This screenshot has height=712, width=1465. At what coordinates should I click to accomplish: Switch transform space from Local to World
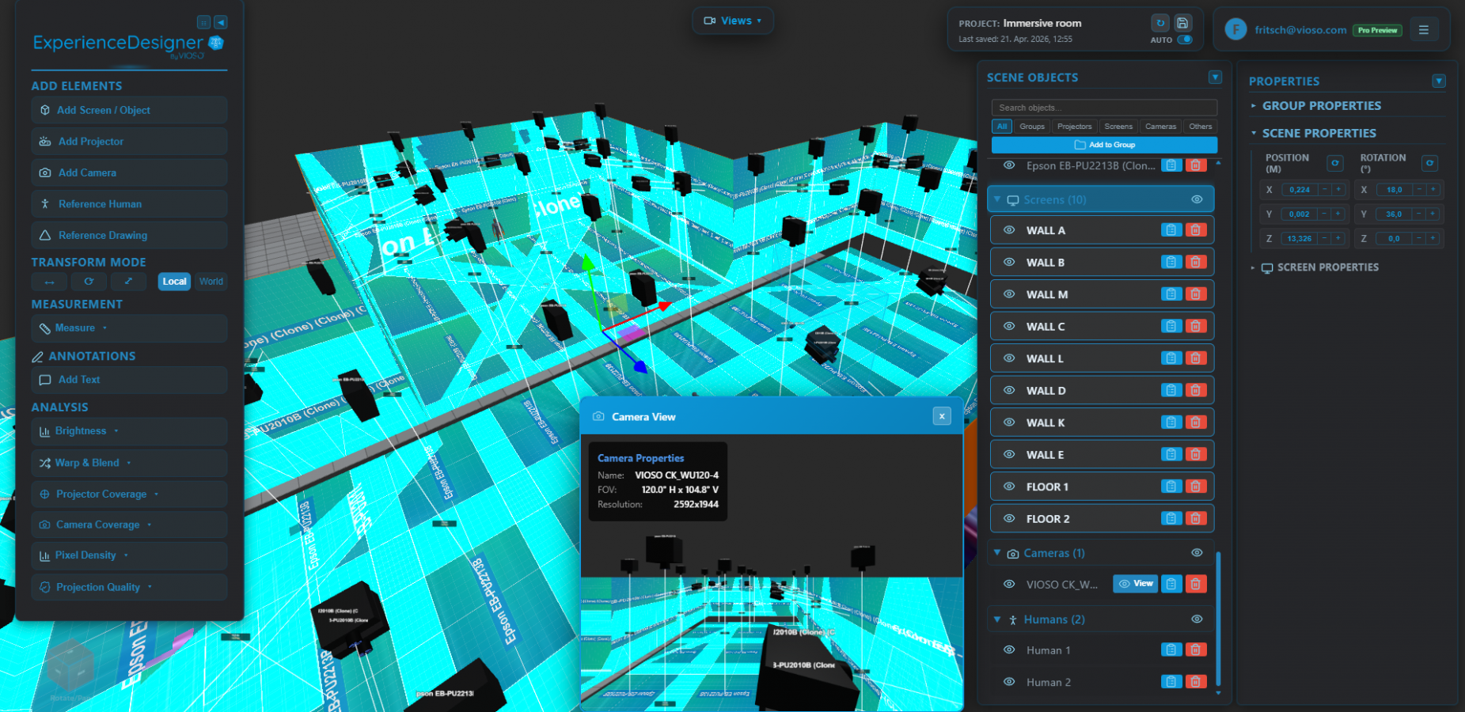(x=211, y=282)
